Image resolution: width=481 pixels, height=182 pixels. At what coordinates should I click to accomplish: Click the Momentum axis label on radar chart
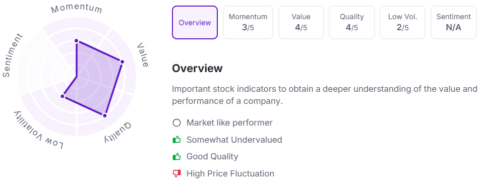[77, 8]
